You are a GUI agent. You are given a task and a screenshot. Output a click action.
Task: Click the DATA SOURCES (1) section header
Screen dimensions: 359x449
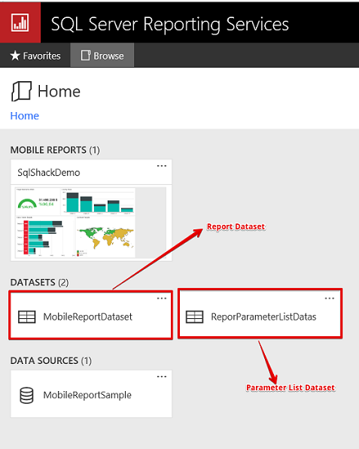(x=51, y=361)
